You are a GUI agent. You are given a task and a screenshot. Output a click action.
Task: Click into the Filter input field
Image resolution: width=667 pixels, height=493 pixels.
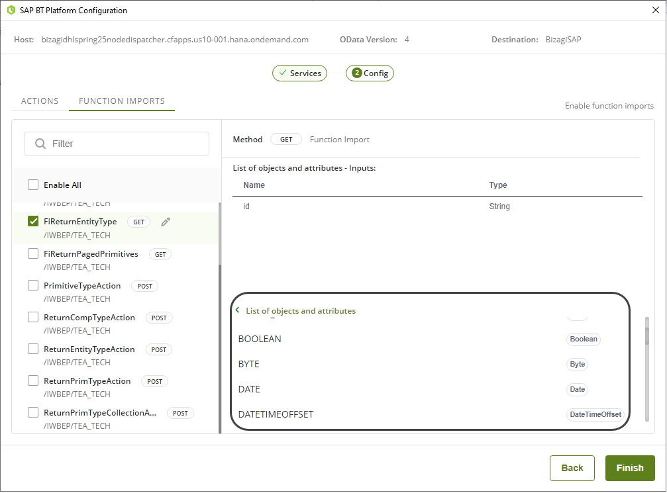pos(126,144)
